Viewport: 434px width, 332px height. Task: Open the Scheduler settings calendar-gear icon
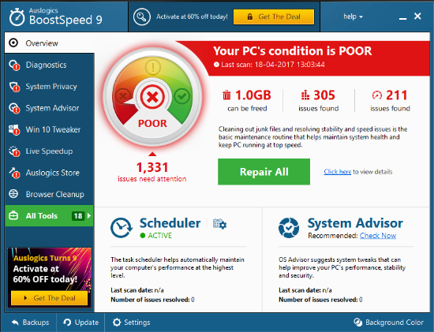point(220,223)
